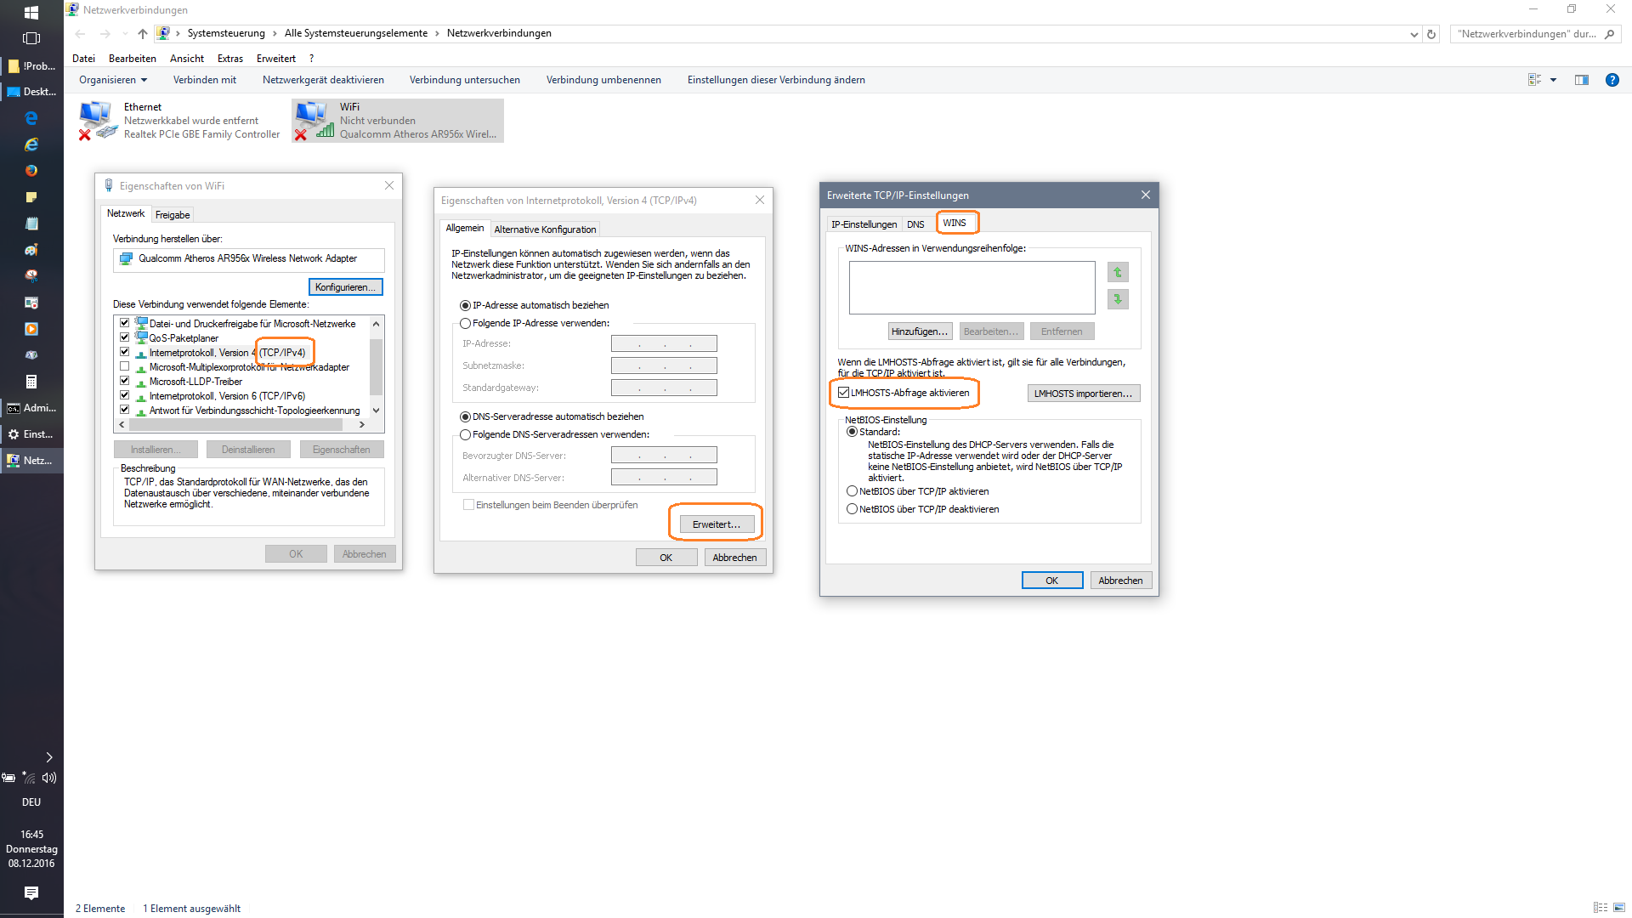The image size is (1632, 918).
Task: Click the green move-down arrow for WINS addresses
Action: coord(1118,299)
